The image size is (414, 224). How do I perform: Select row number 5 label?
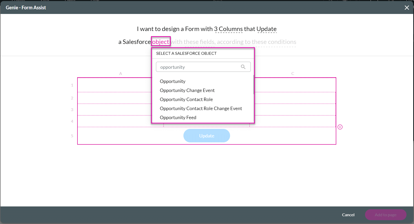(72, 136)
